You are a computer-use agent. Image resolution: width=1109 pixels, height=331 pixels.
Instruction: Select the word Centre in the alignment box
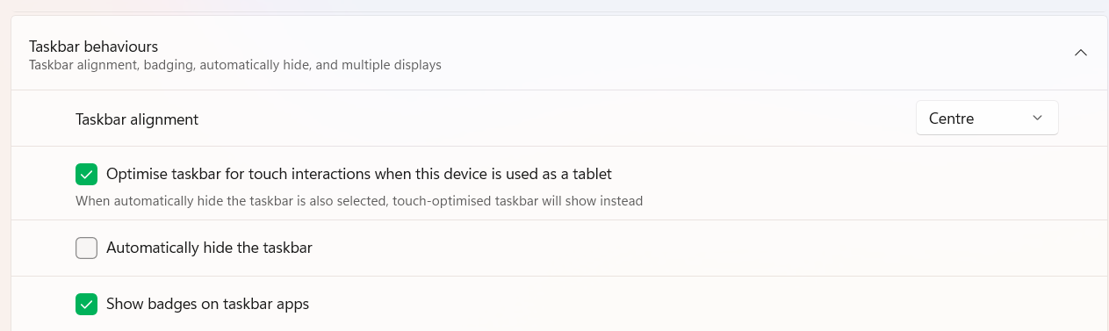952,119
